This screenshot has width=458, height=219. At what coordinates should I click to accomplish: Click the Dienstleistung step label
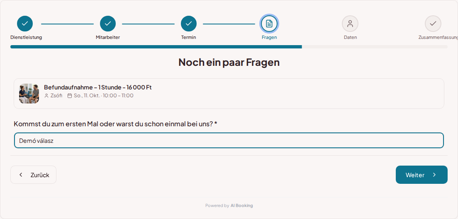pos(26,37)
